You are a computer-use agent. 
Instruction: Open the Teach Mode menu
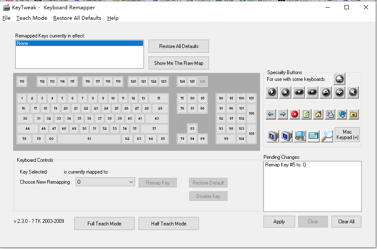click(x=32, y=18)
